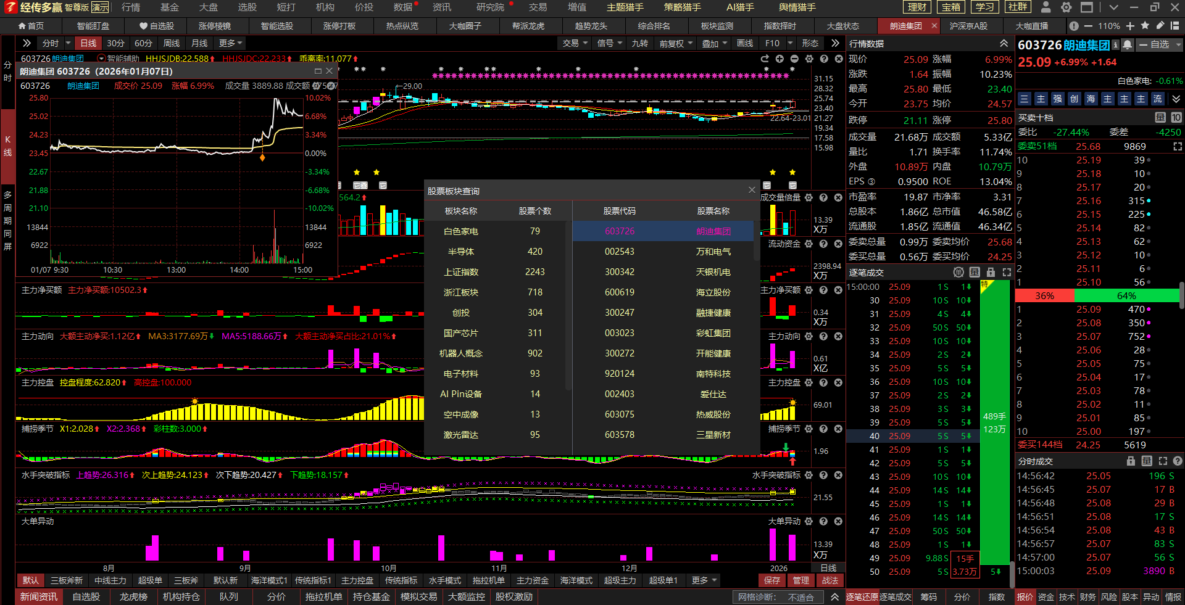Click the pencil edit icon in toolbar
Image resolution: width=1185 pixels, height=605 pixels.
pyautogui.click(x=1160, y=26)
